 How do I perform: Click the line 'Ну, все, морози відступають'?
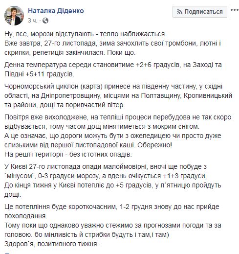86,34
